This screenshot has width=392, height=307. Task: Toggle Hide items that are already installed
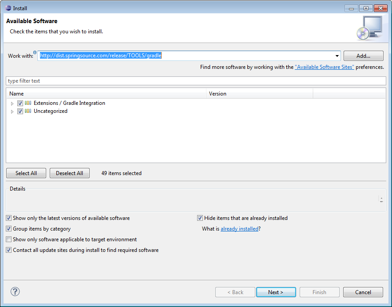(200, 218)
